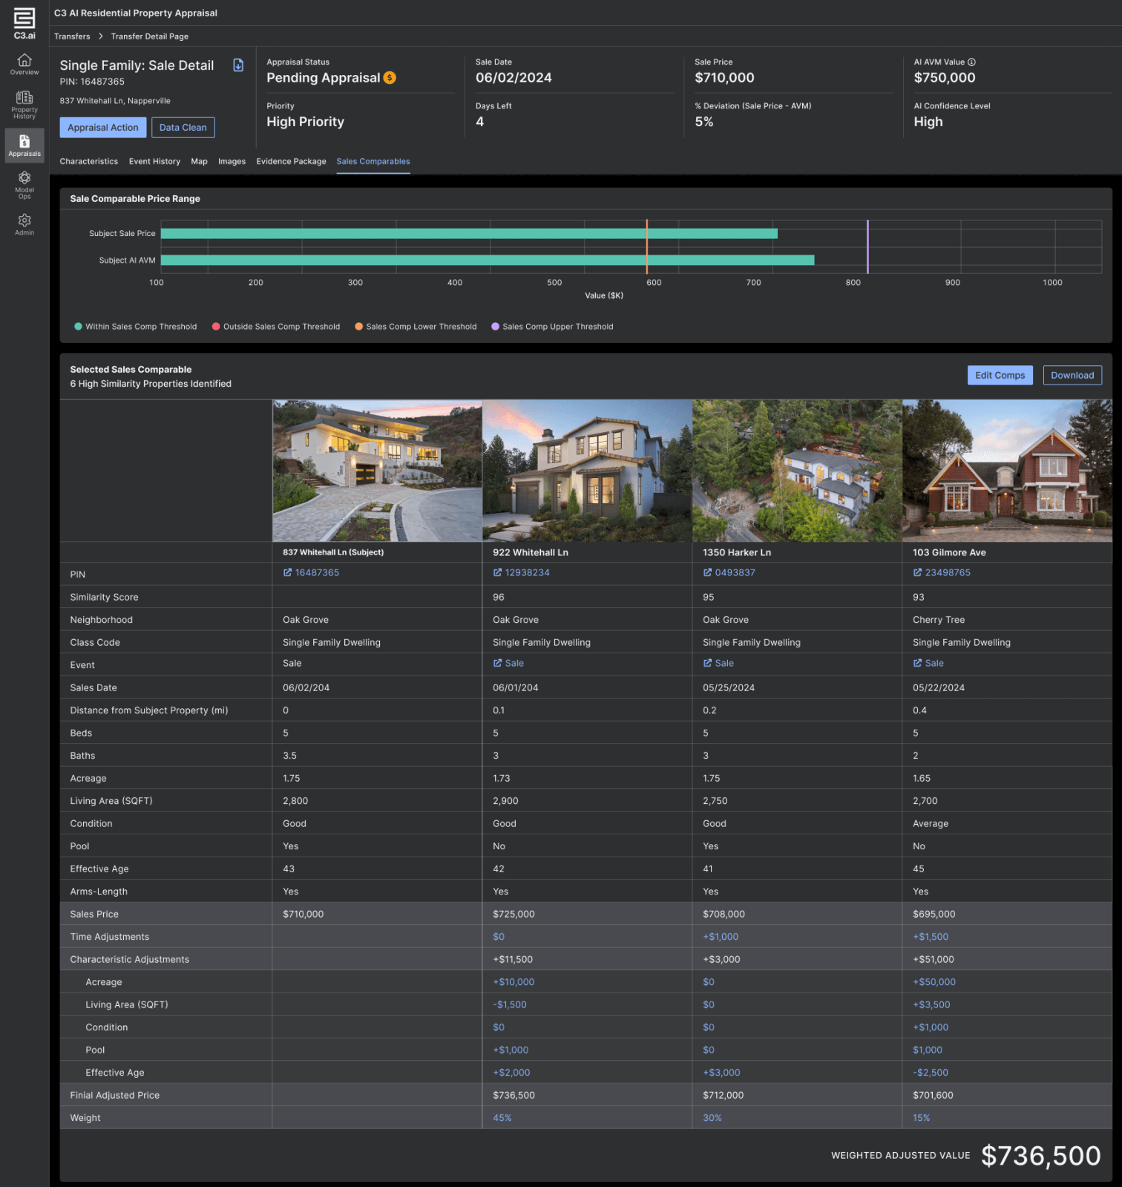
Task: Open the Admin settings icon
Action: [24, 224]
